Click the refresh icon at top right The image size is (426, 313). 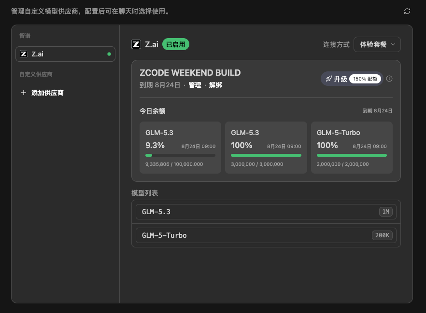click(407, 11)
